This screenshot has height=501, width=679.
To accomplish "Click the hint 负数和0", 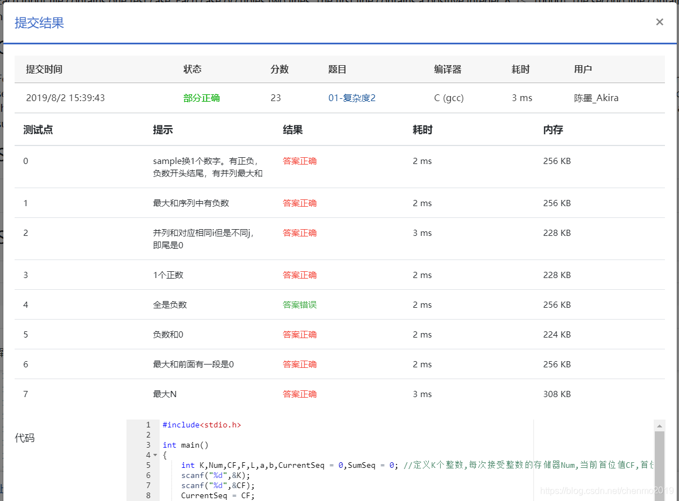I will click(x=168, y=335).
